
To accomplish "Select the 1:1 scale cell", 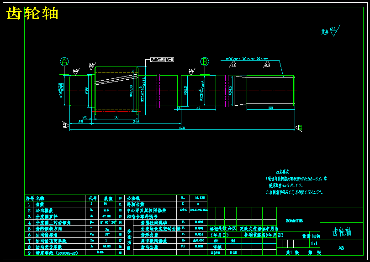I will click(x=314, y=243).
